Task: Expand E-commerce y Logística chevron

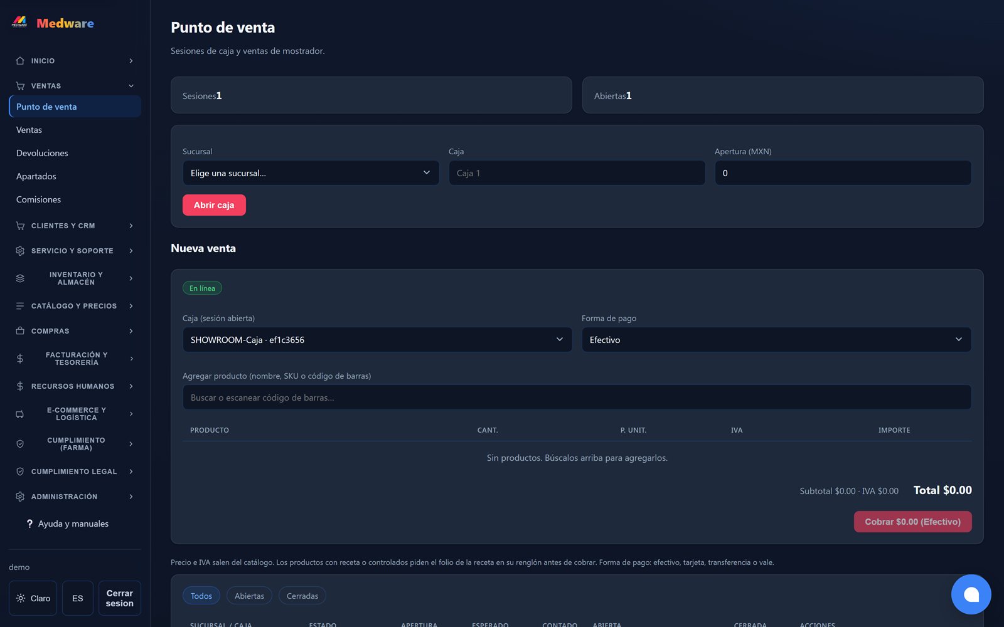Action: click(x=131, y=414)
